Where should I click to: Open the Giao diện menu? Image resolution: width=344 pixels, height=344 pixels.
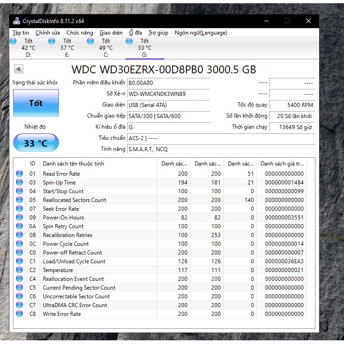pos(111,33)
